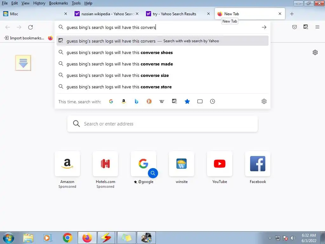Close the try Yahoo Search Results tab
Viewport: 325px width, 244px height.
pos(209,14)
